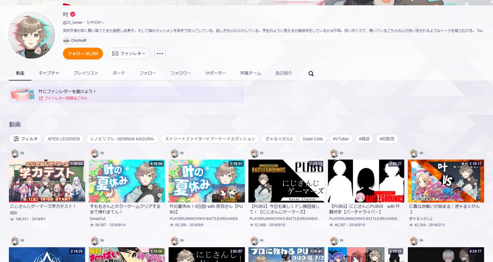Click small 叶 avatar above 学力テスト video

pyautogui.click(x=14, y=153)
